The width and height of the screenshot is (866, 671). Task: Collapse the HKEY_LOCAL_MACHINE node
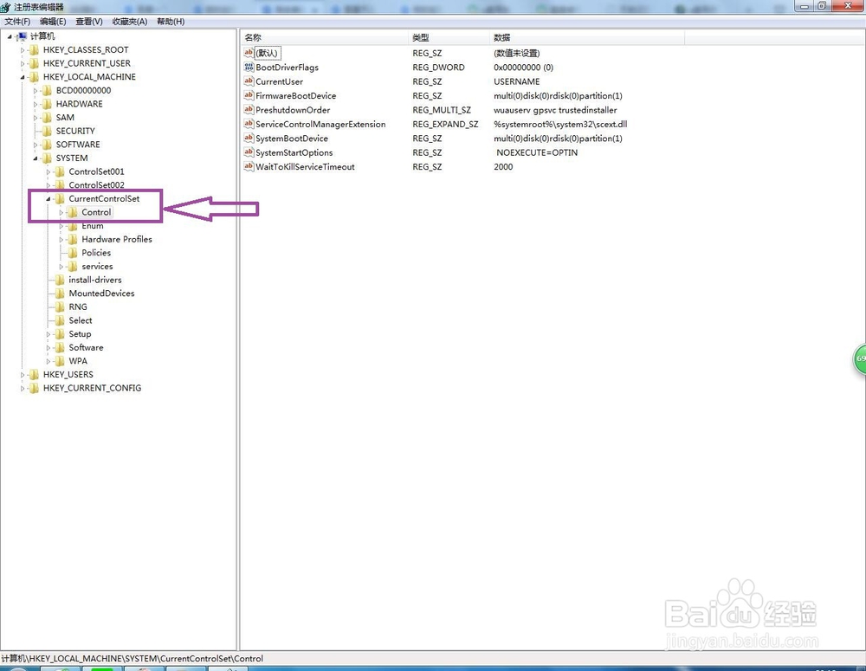[23, 77]
